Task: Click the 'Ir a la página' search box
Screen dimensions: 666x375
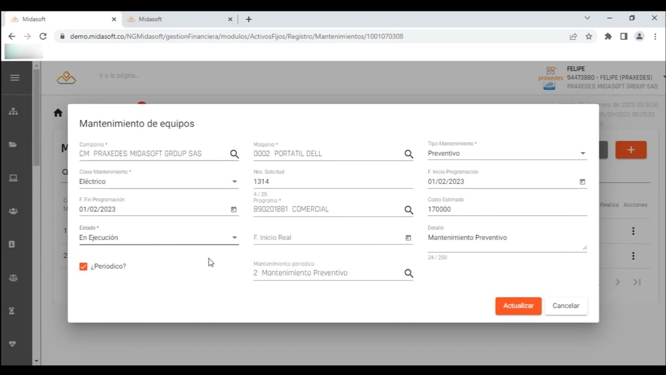Action: (119, 76)
